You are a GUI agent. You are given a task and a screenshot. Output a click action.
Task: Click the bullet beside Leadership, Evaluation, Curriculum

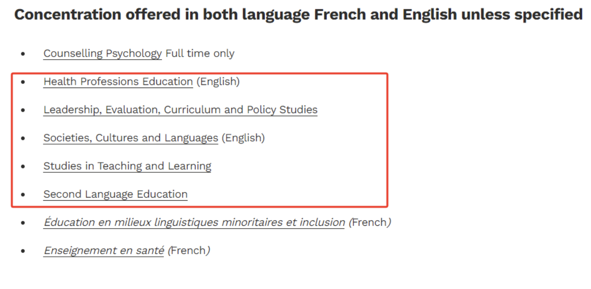(23, 110)
